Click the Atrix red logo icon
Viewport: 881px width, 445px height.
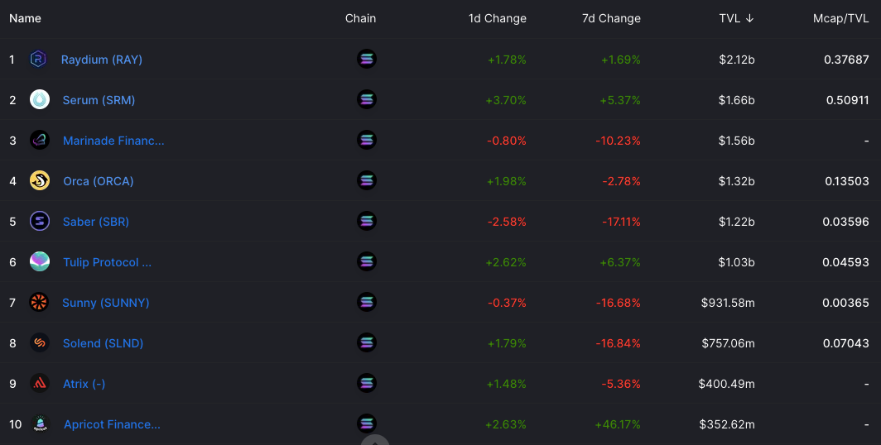40,383
